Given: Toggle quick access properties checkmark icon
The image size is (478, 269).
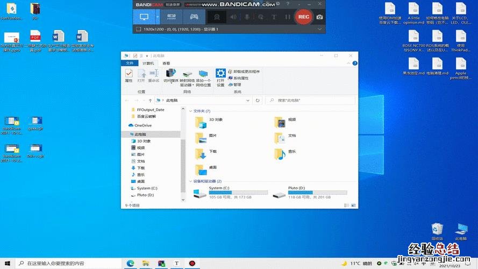Looking at the screenshot, I should (x=135, y=56).
